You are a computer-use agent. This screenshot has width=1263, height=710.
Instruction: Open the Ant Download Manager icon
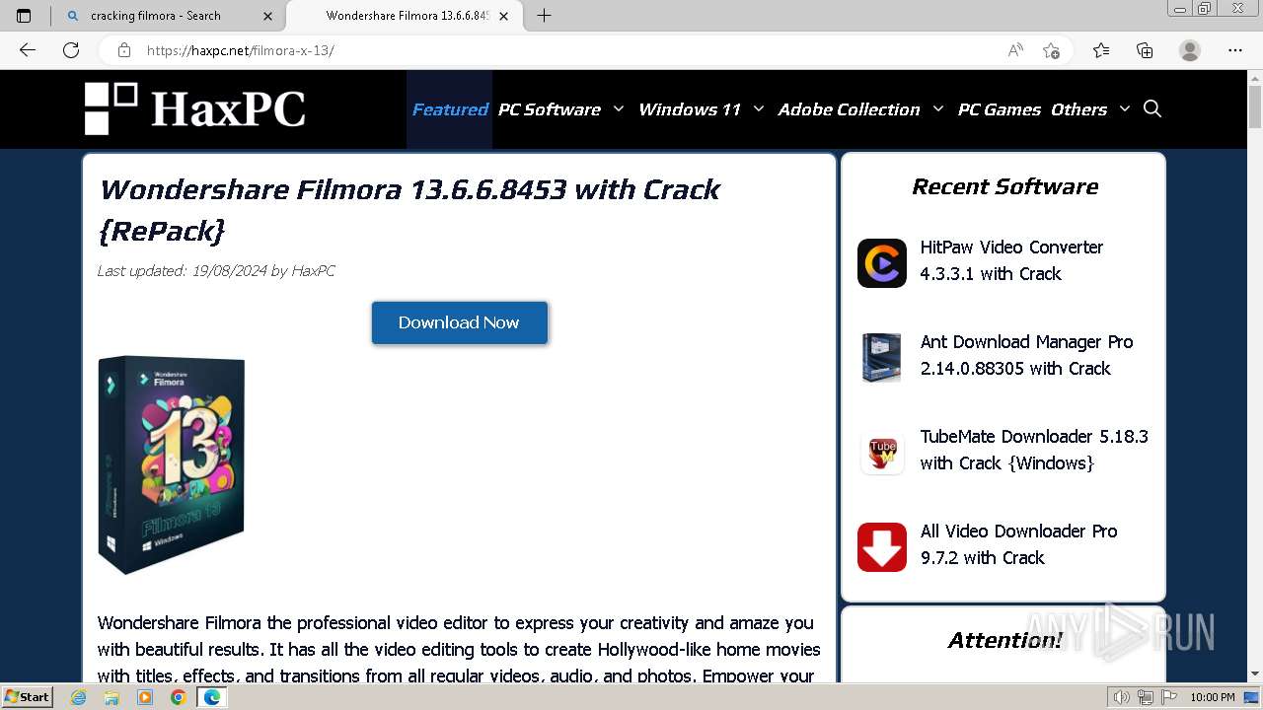(x=882, y=358)
